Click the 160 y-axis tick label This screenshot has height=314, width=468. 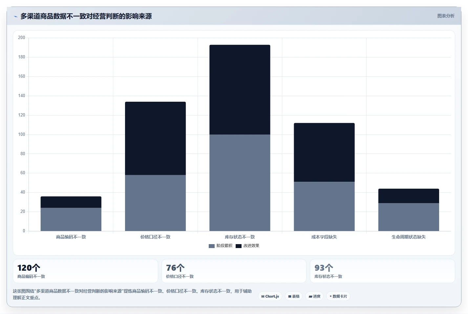22,76
